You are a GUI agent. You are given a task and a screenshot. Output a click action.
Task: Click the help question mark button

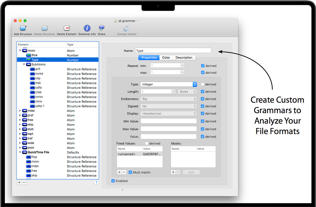96,182
